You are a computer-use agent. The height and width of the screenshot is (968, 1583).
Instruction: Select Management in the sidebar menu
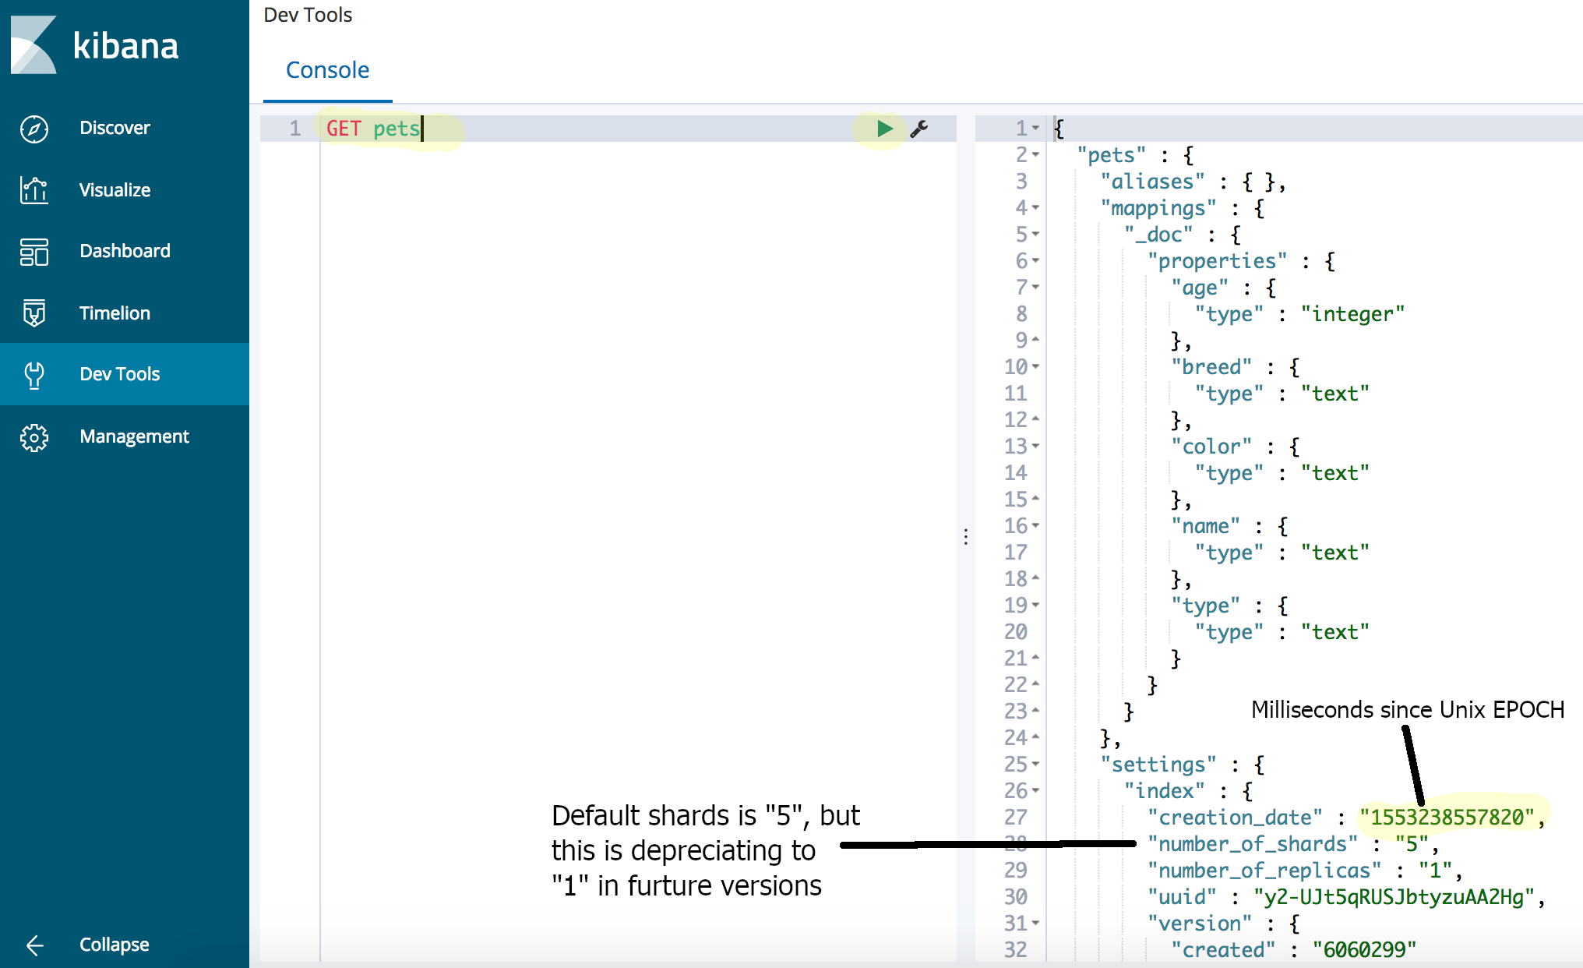tap(134, 436)
